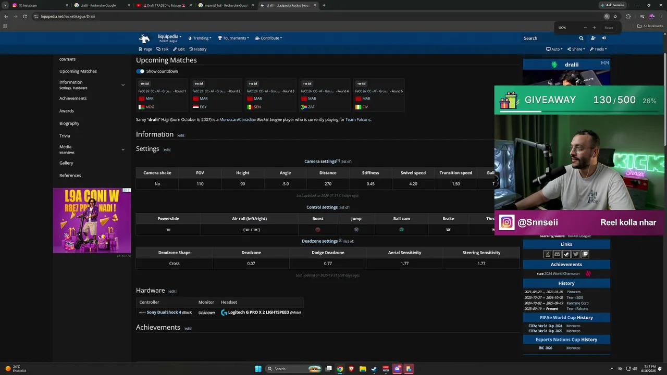
Task: Open the Talk page tab
Action: pyautogui.click(x=163, y=49)
